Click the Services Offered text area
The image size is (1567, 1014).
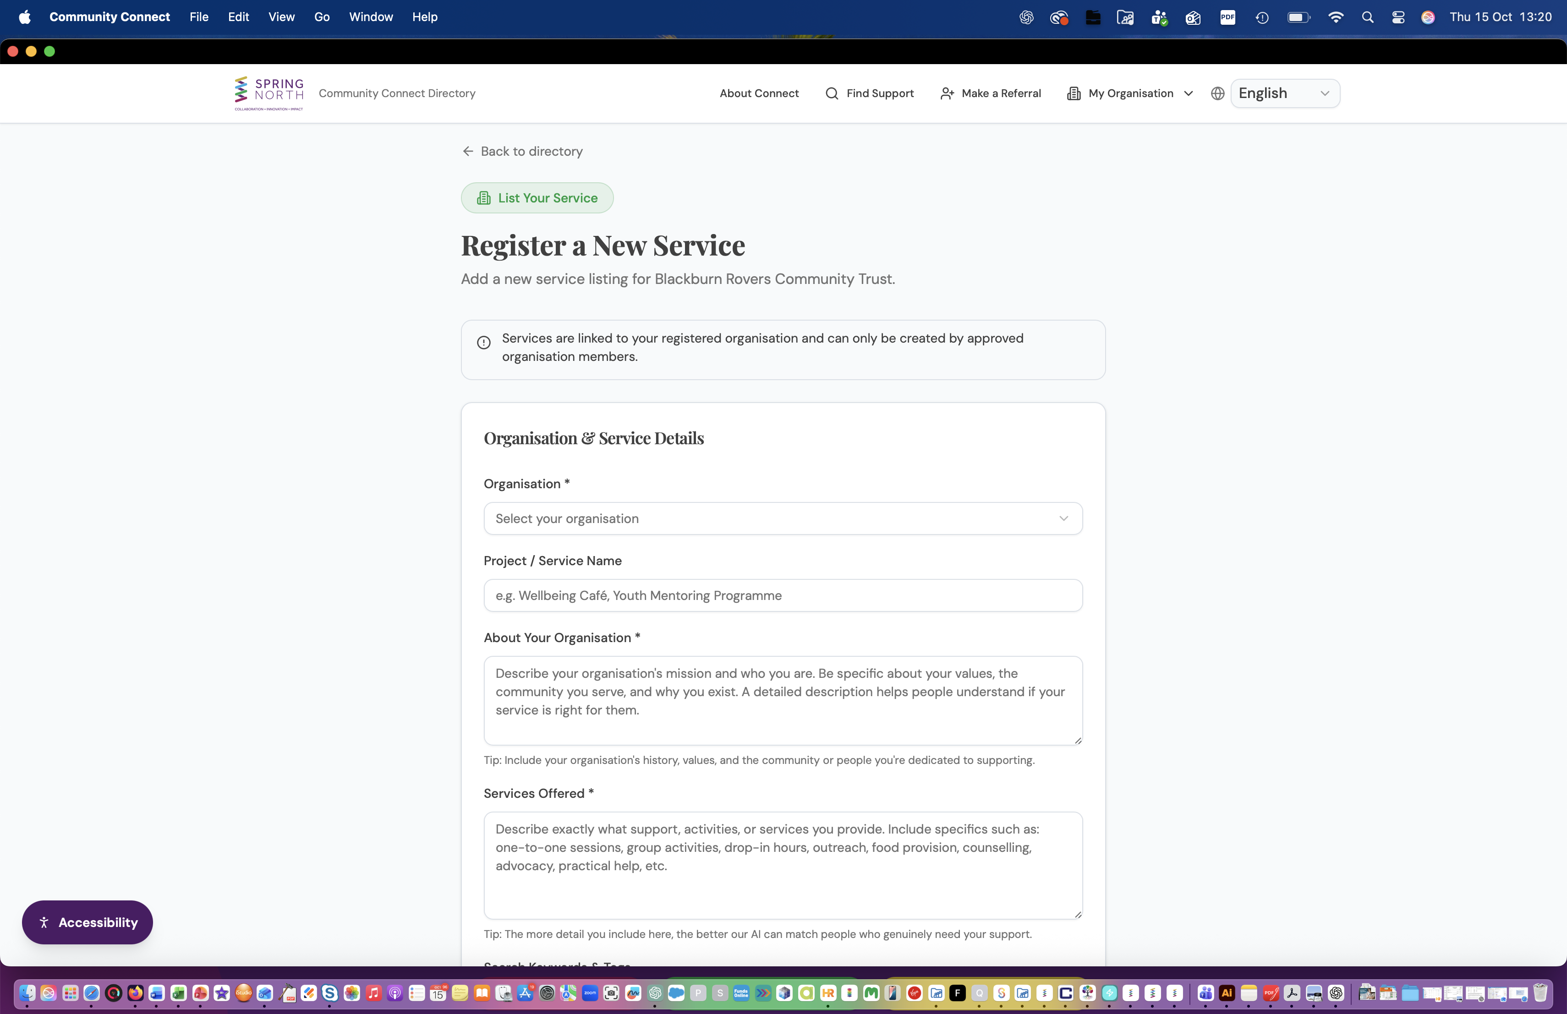(783, 865)
